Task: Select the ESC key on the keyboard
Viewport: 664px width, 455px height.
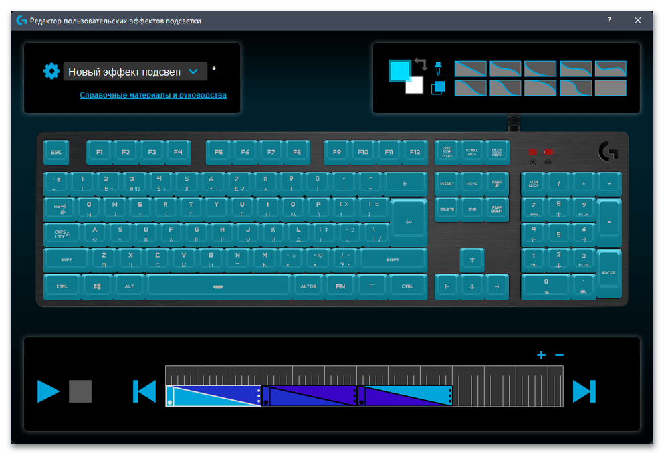Action: point(56,153)
